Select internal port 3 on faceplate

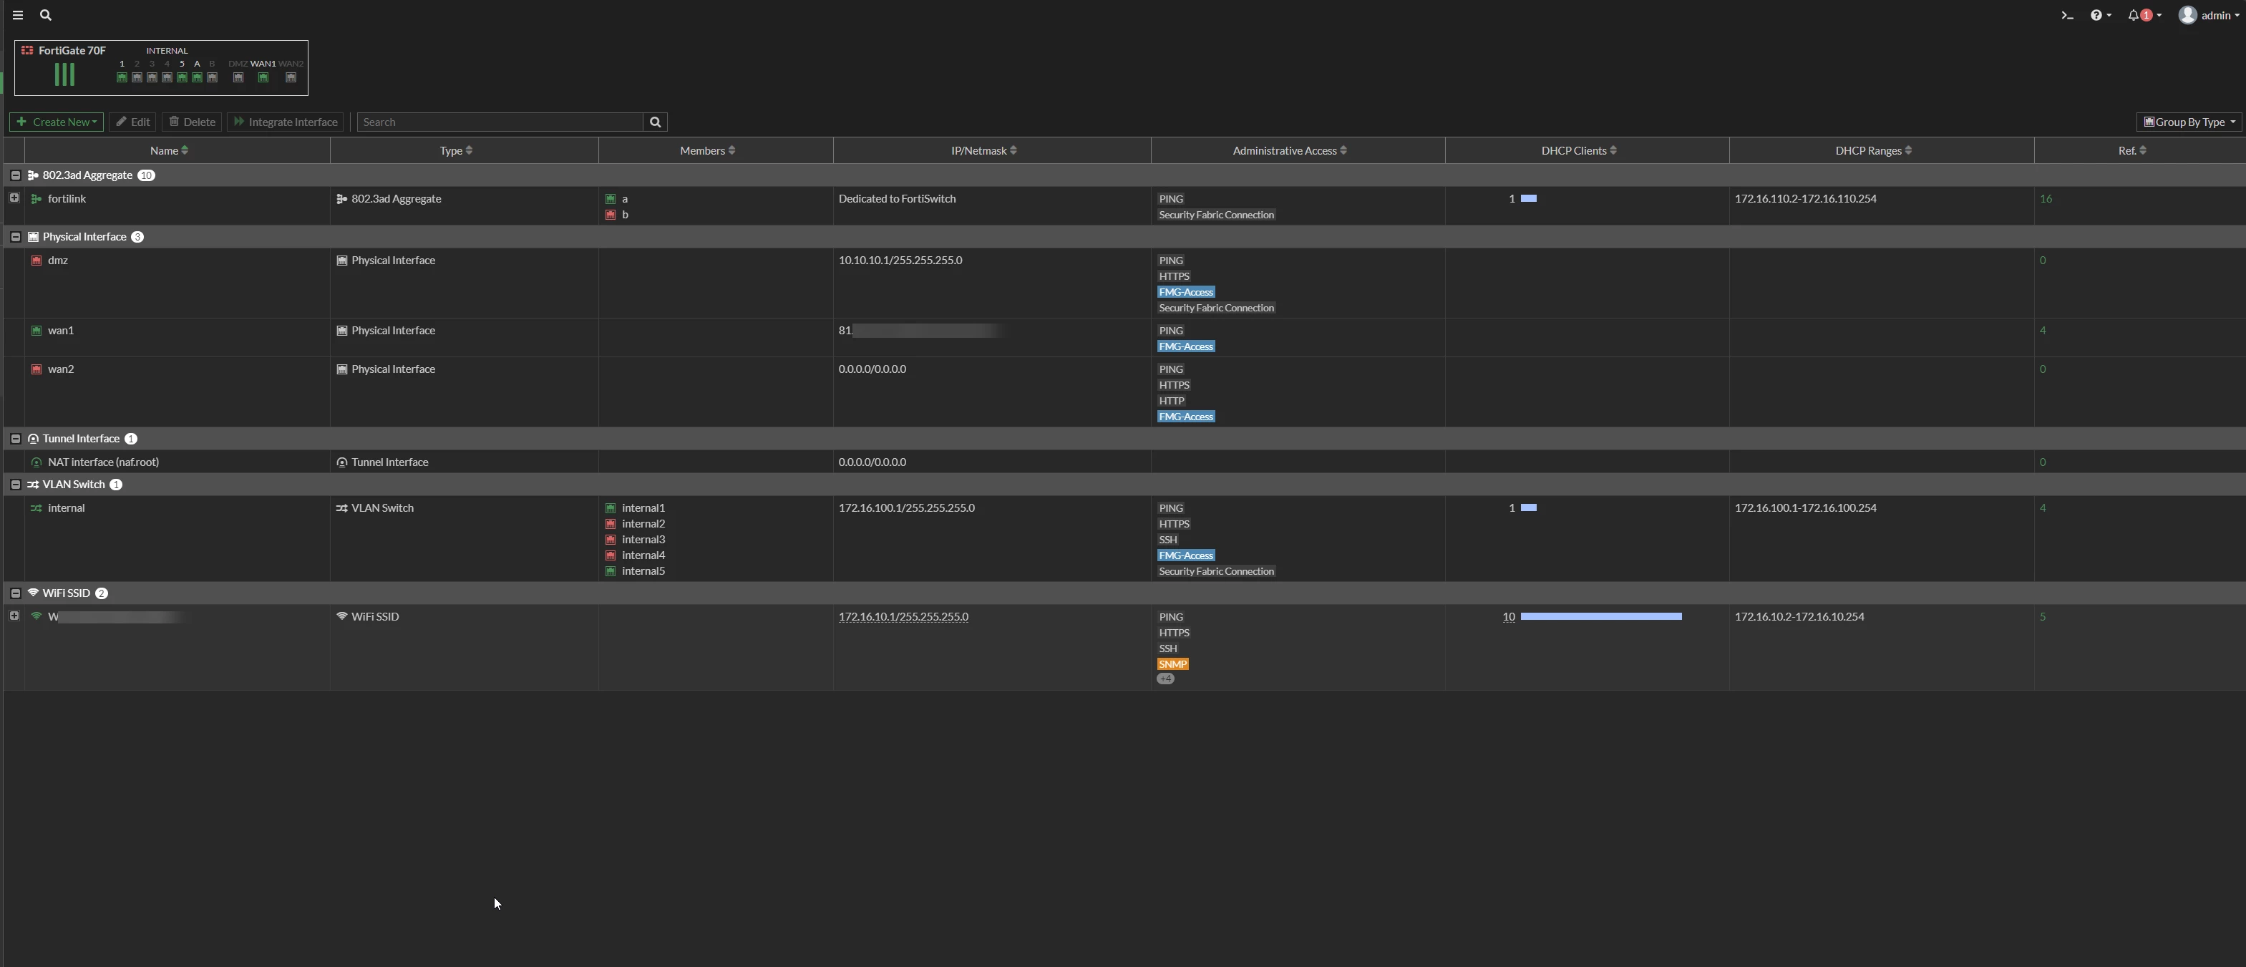[x=152, y=77]
